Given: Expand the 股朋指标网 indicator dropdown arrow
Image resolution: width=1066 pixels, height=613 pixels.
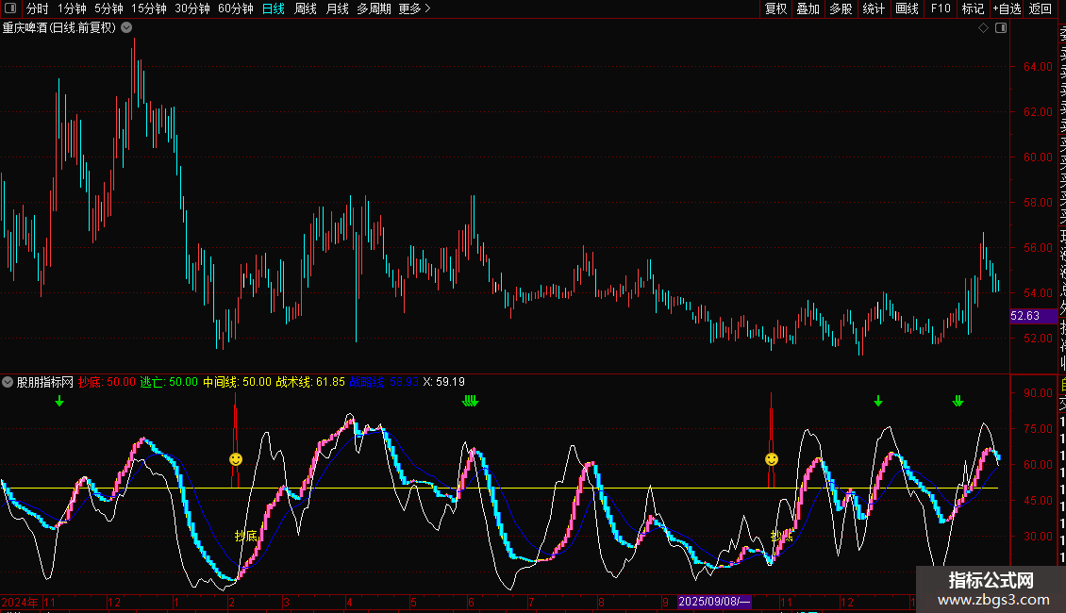Looking at the screenshot, I should (x=8, y=382).
